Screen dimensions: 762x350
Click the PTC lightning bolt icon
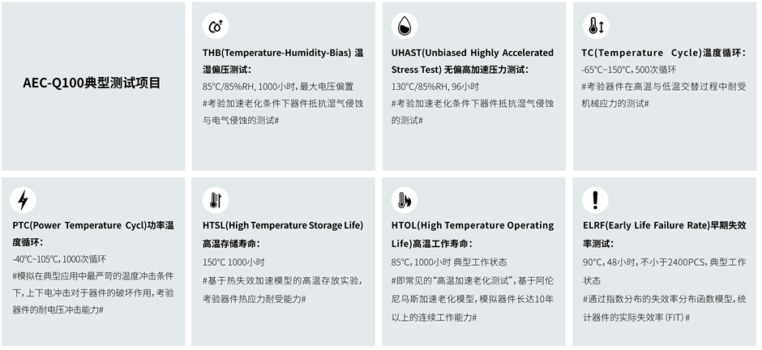[23, 200]
